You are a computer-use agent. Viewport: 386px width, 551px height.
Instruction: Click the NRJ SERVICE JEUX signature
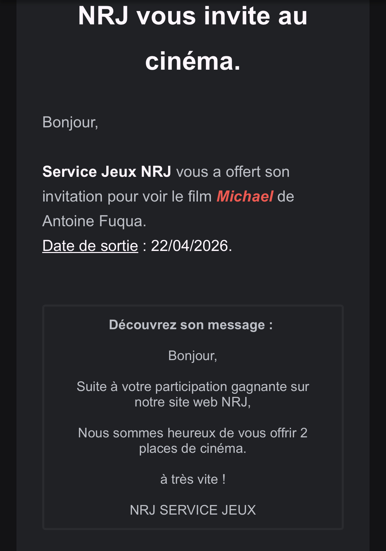pyautogui.click(x=193, y=510)
